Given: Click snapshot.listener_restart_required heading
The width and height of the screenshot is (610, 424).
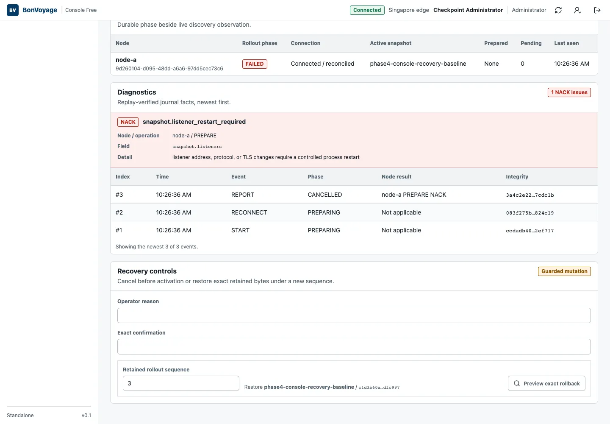Looking at the screenshot, I should (194, 122).
